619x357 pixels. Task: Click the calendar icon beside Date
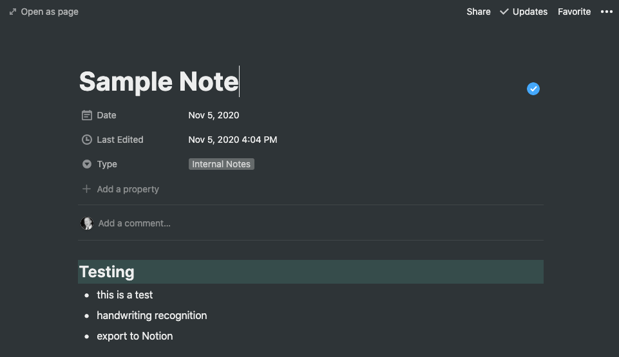(x=87, y=115)
